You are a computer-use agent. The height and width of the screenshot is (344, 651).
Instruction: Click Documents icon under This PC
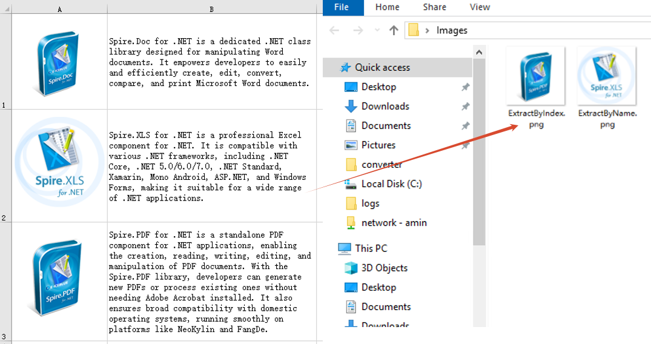[x=351, y=307]
